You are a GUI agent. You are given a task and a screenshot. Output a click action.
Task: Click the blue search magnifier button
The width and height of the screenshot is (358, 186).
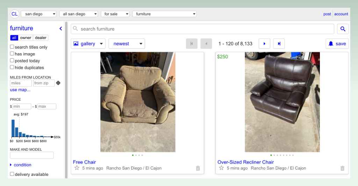(343, 29)
